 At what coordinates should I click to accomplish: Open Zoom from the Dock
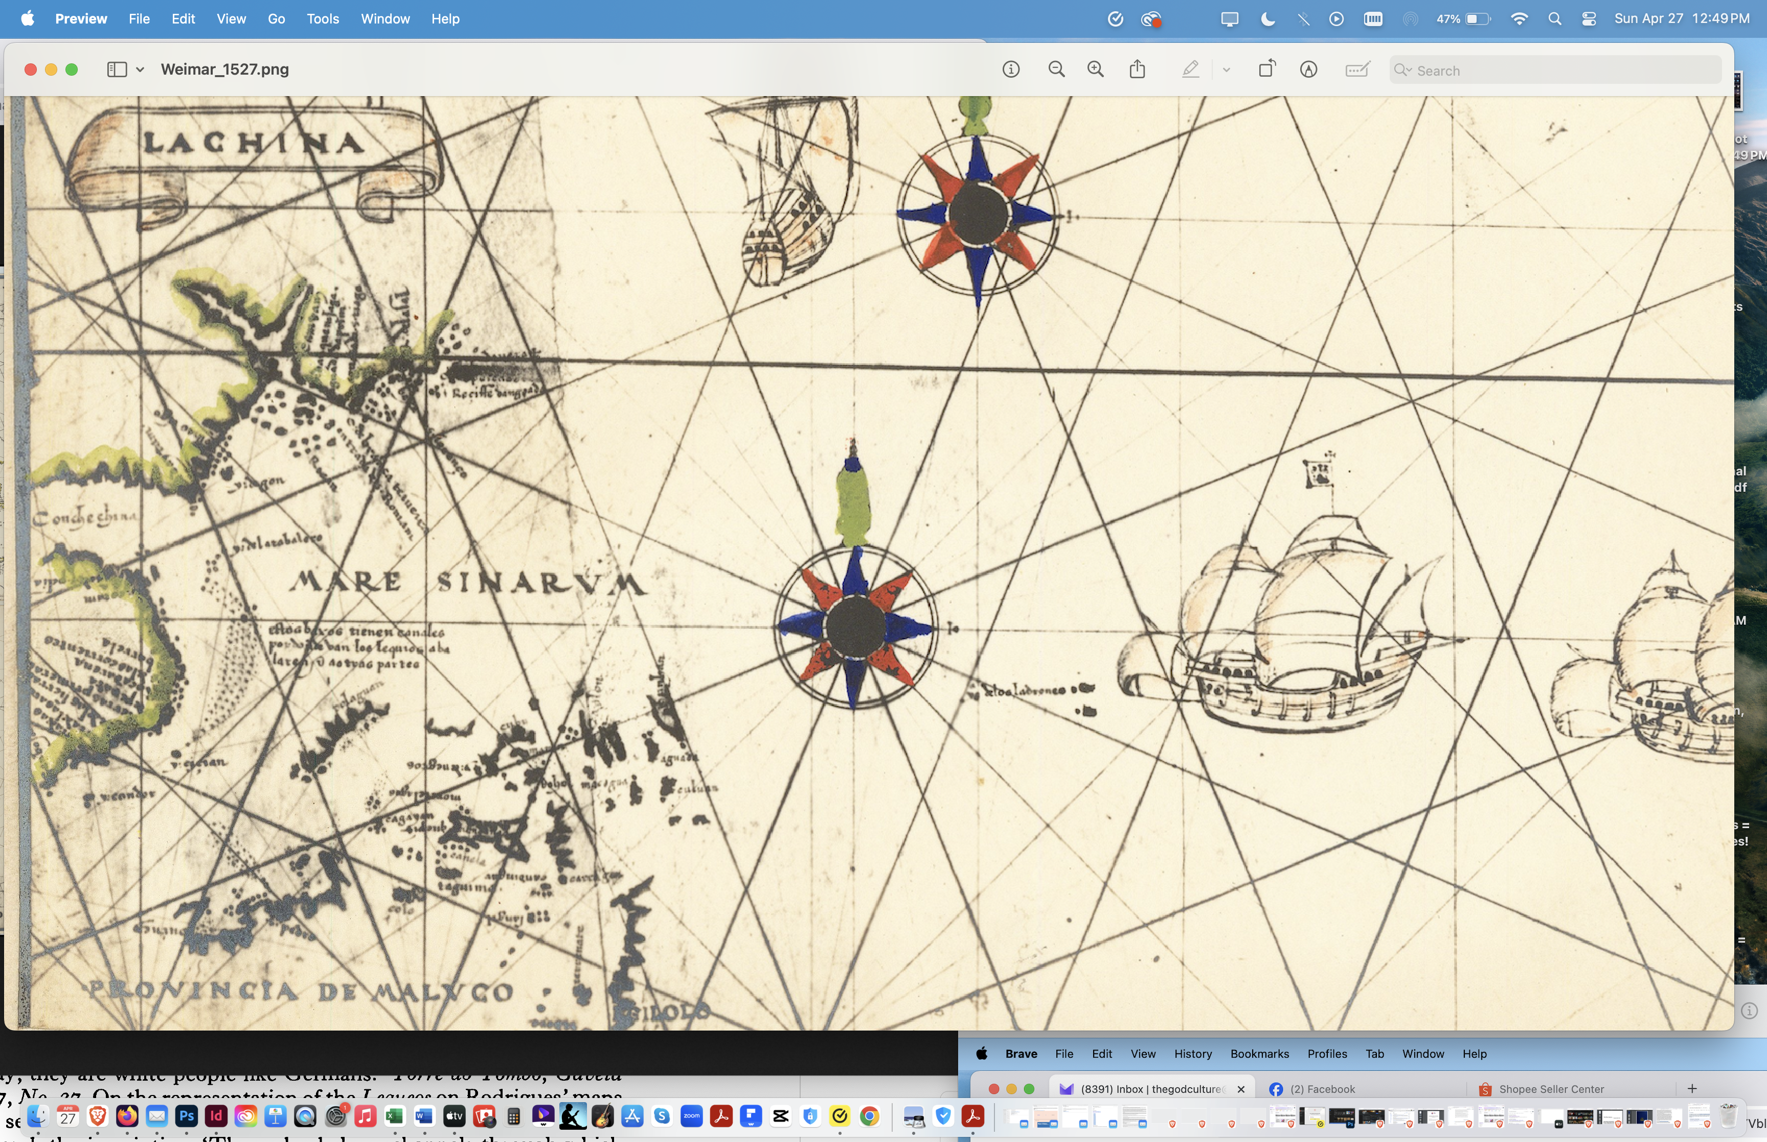[x=691, y=1115]
